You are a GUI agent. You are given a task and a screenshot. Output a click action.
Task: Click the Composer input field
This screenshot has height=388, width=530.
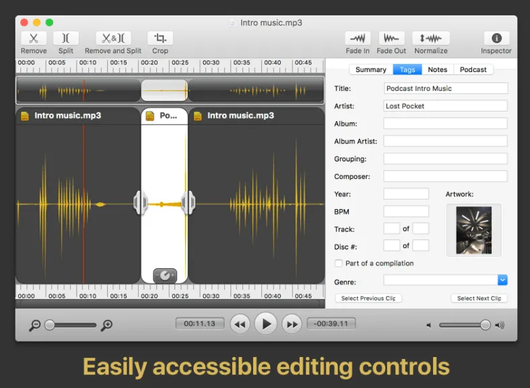point(446,176)
